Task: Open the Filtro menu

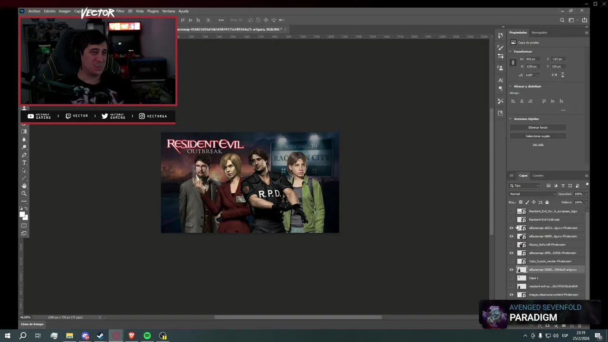Action: (120, 11)
